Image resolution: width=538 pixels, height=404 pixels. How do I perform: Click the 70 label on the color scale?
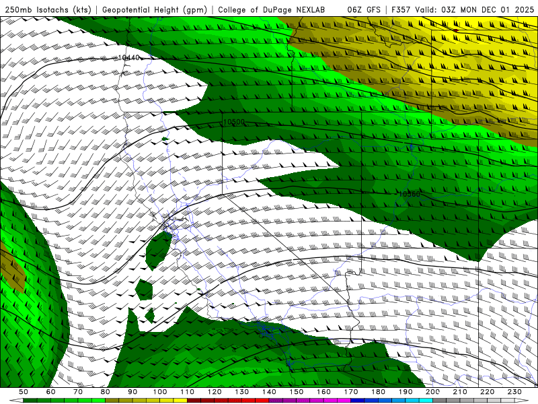(78, 392)
